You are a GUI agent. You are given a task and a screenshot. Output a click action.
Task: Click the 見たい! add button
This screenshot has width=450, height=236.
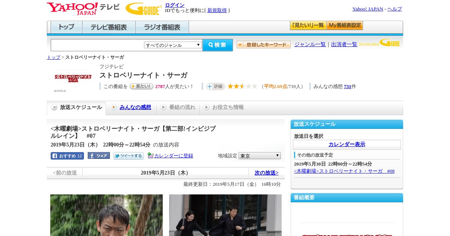(141, 86)
